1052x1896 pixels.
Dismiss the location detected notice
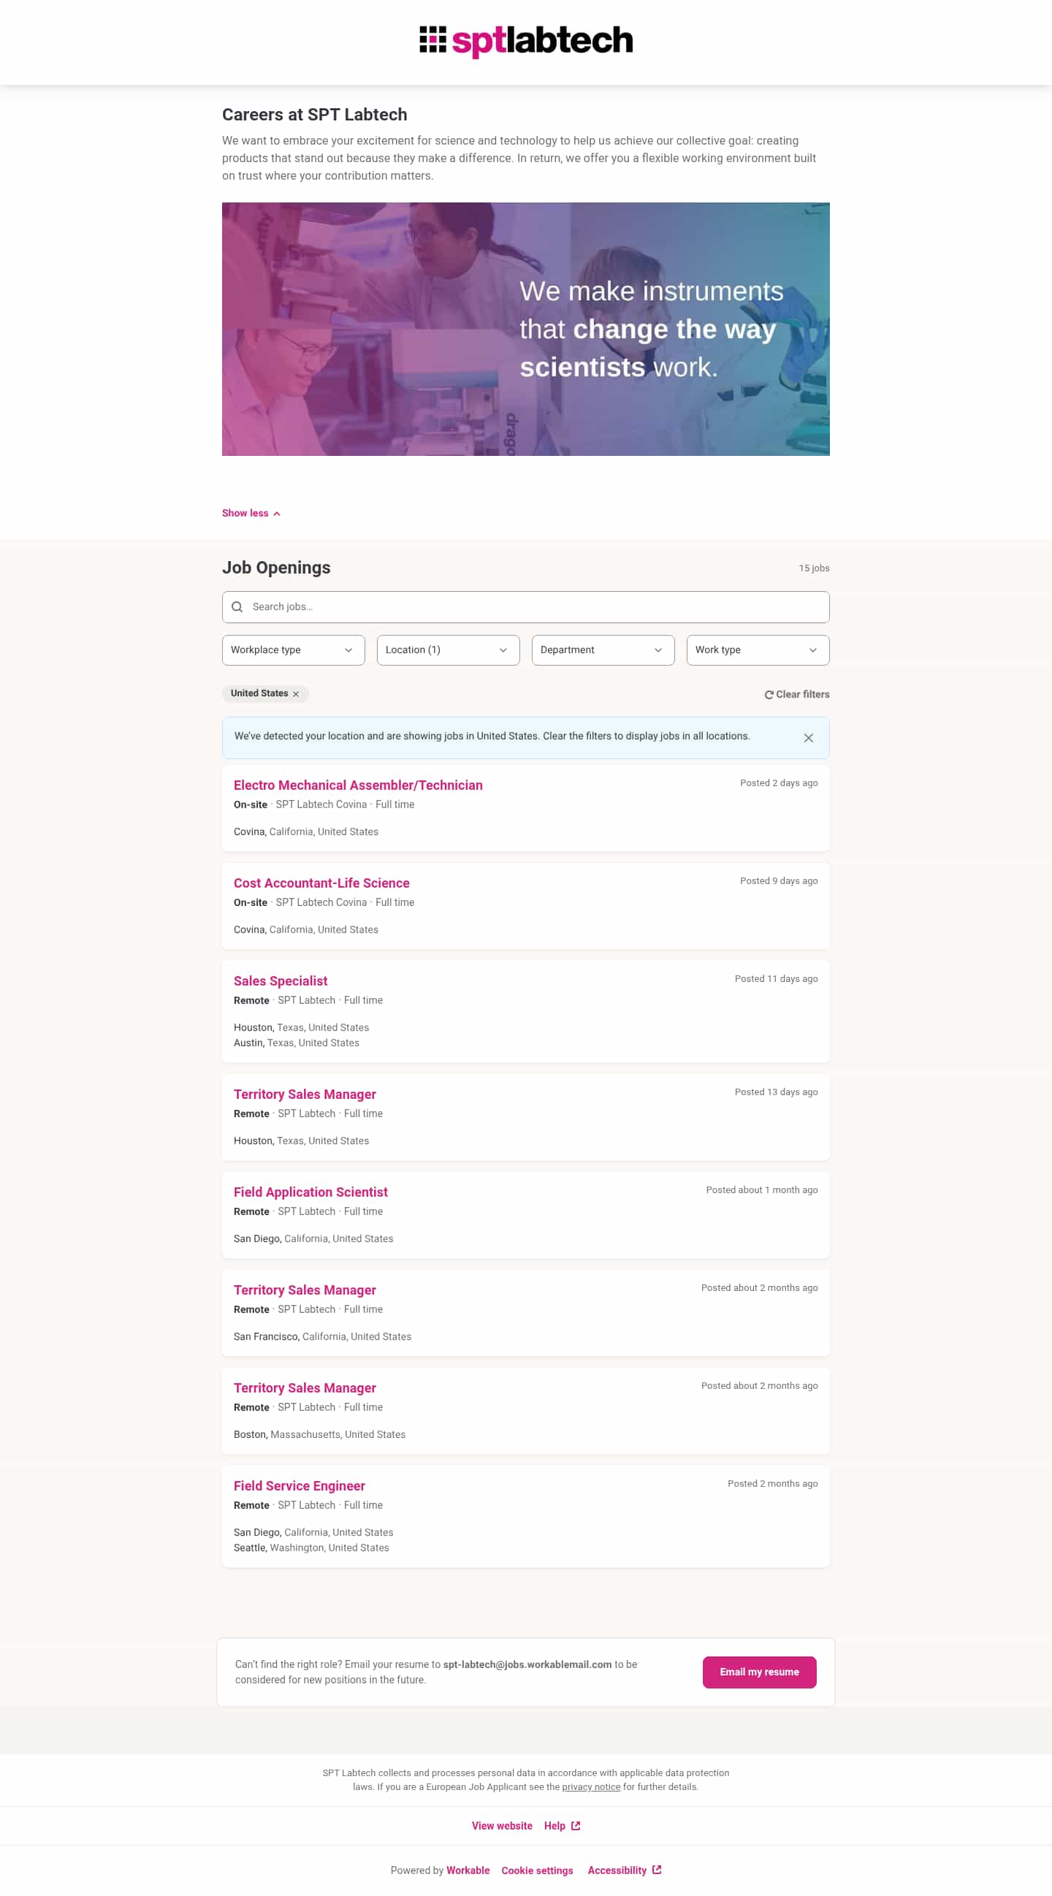click(808, 737)
